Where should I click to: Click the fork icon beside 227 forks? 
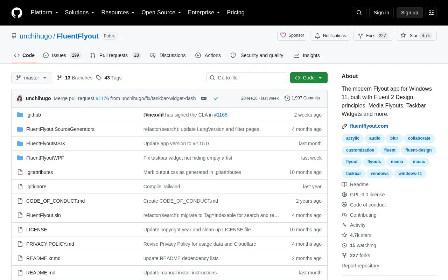[344, 255]
